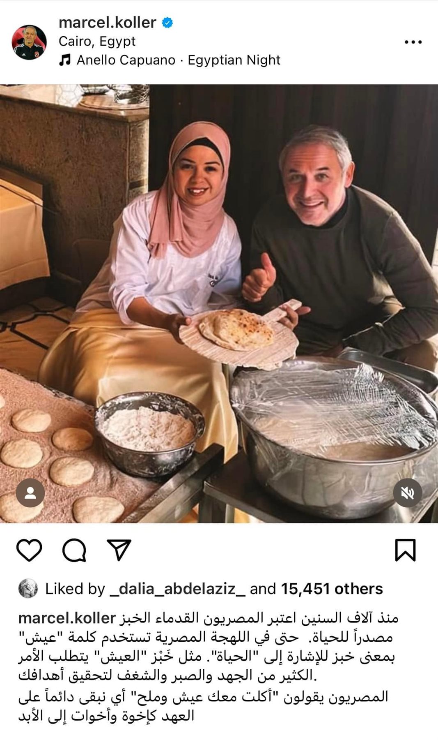Click the music note icon

coord(64,60)
